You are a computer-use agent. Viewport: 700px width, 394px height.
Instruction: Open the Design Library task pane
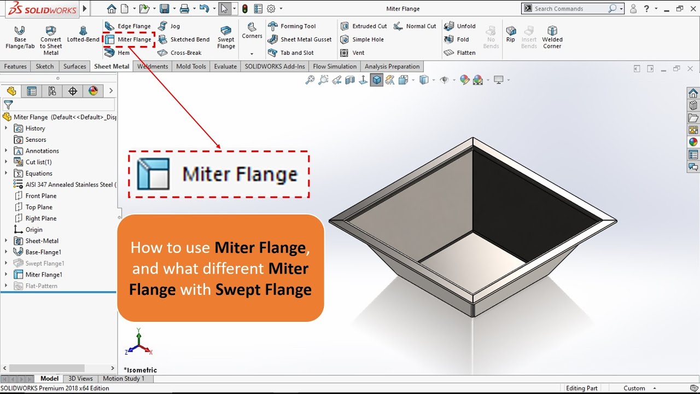tap(693, 106)
